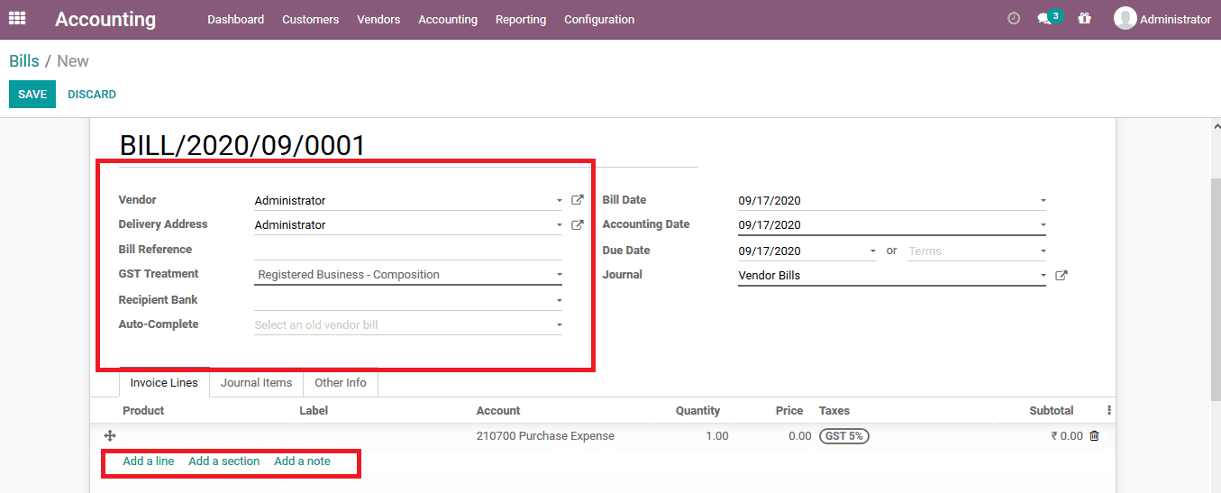
Task: Expand the Delivery Address dropdown arrow
Action: pyautogui.click(x=559, y=225)
